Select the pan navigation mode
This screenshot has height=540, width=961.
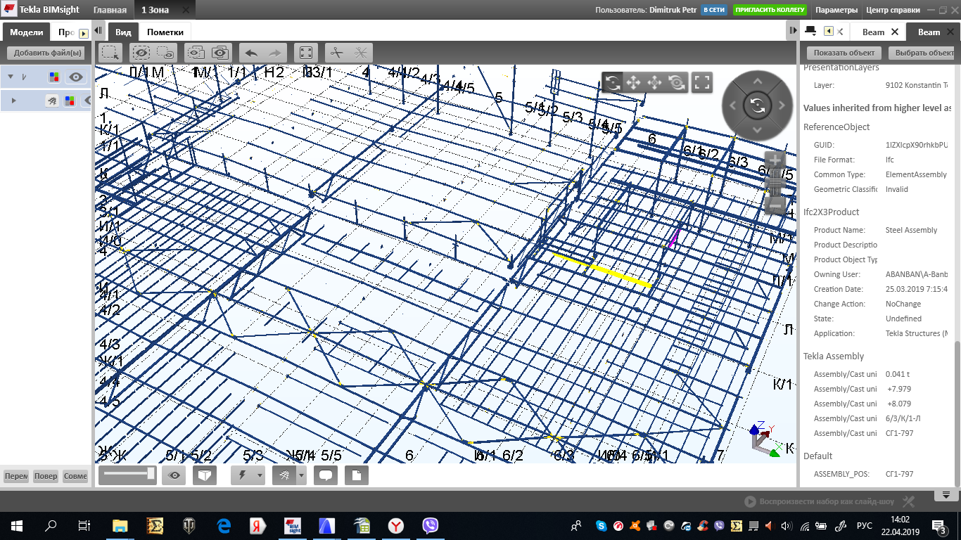633,83
